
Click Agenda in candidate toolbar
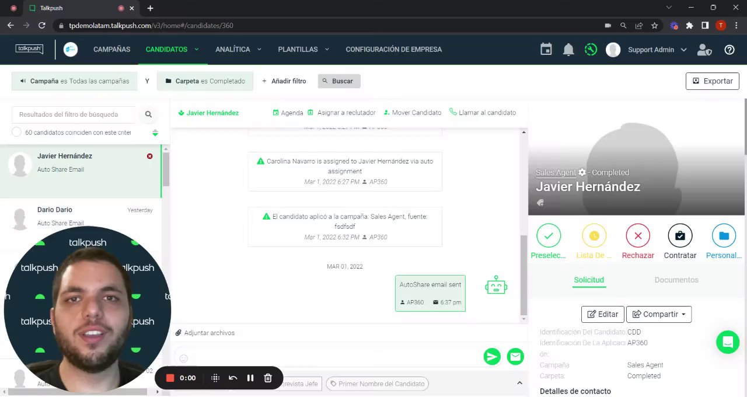click(288, 113)
